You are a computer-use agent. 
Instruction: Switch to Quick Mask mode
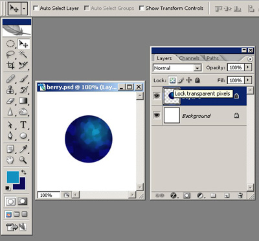23,201
